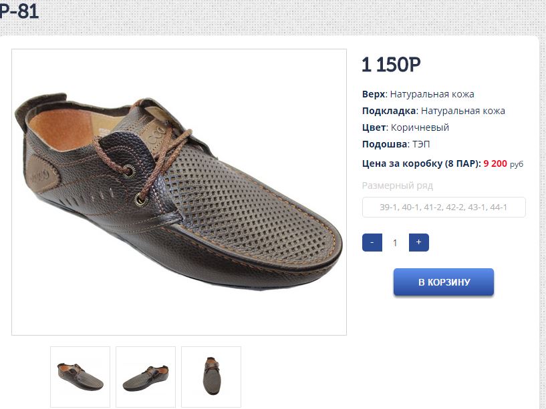This screenshot has height=409, width=546.
Task: Open the second reversed-view shoe thumbnail
Action: [146, 377]
